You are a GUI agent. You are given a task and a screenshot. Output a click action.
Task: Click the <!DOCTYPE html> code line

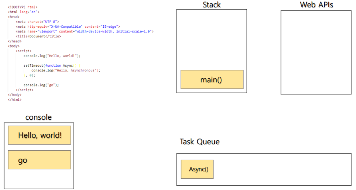(x=22, y=7)
